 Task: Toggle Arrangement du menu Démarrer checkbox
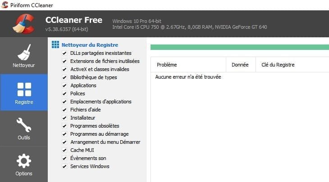(x=64, y=142)
